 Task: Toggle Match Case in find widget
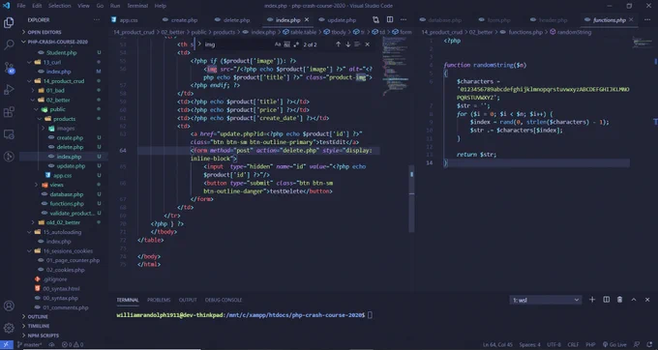coord(278,44)
